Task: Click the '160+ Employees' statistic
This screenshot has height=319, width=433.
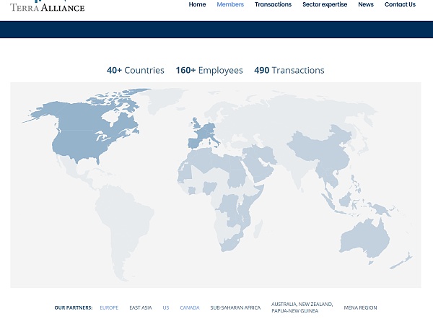Action: 209,71
